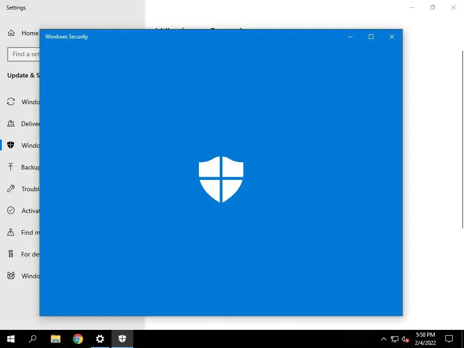Open For developers icon in Settings
This screenshot has height=348, width=464.
[x=11, y=254]
